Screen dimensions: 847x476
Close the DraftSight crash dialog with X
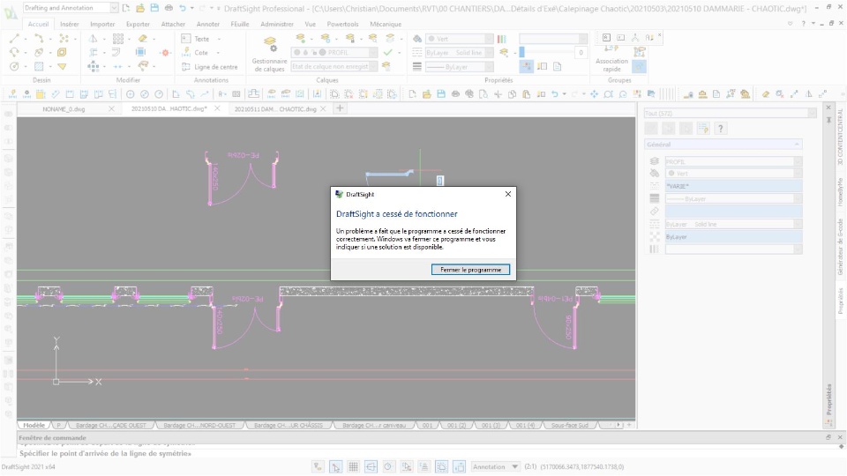tap(508, 194)
